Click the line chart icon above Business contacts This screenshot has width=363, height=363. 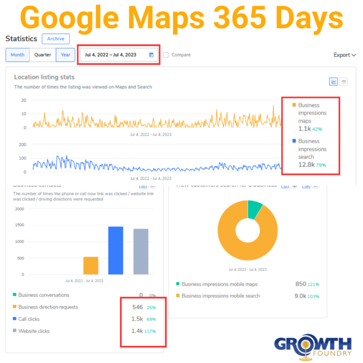click(143, 186)
